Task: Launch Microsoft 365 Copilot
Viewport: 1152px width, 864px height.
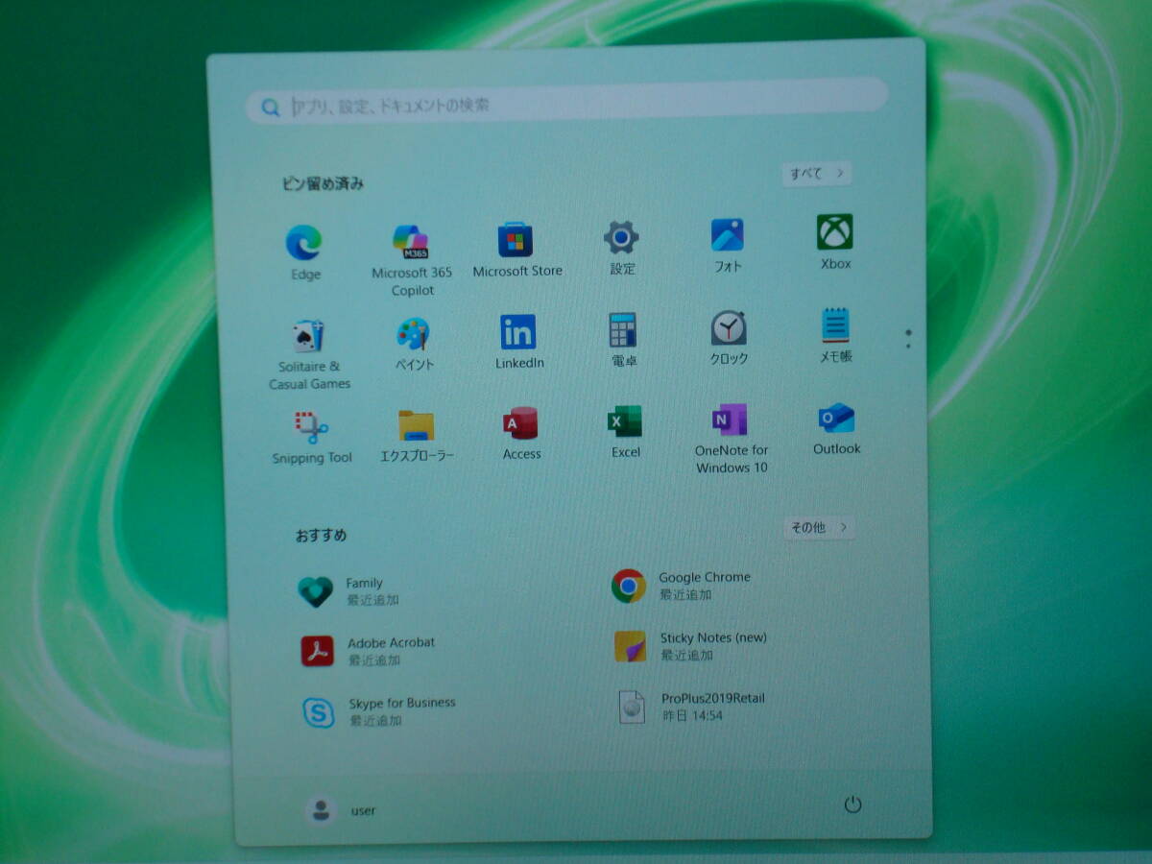Action: pos(411,242)
